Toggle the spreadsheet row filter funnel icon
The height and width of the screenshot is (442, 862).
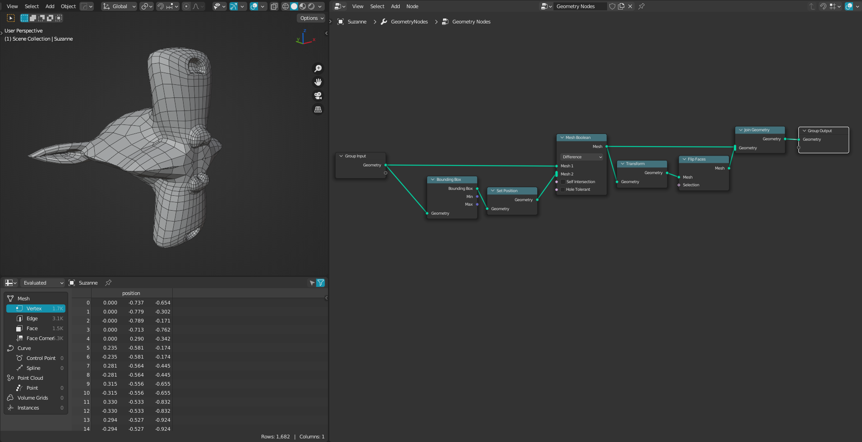pos(321,283)
